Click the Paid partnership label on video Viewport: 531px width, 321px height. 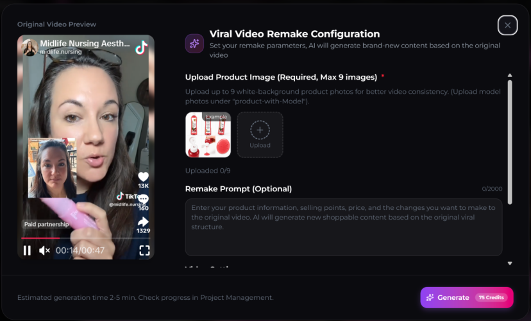46,224
